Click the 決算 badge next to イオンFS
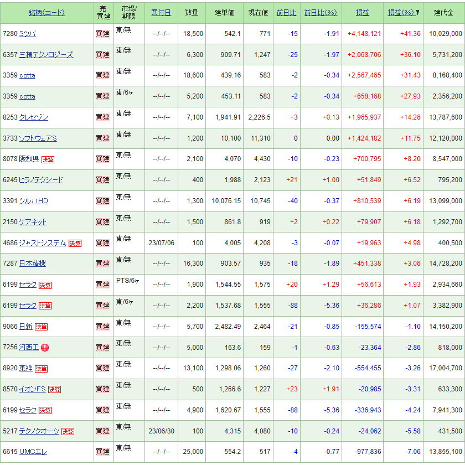 tap(55, 389)
